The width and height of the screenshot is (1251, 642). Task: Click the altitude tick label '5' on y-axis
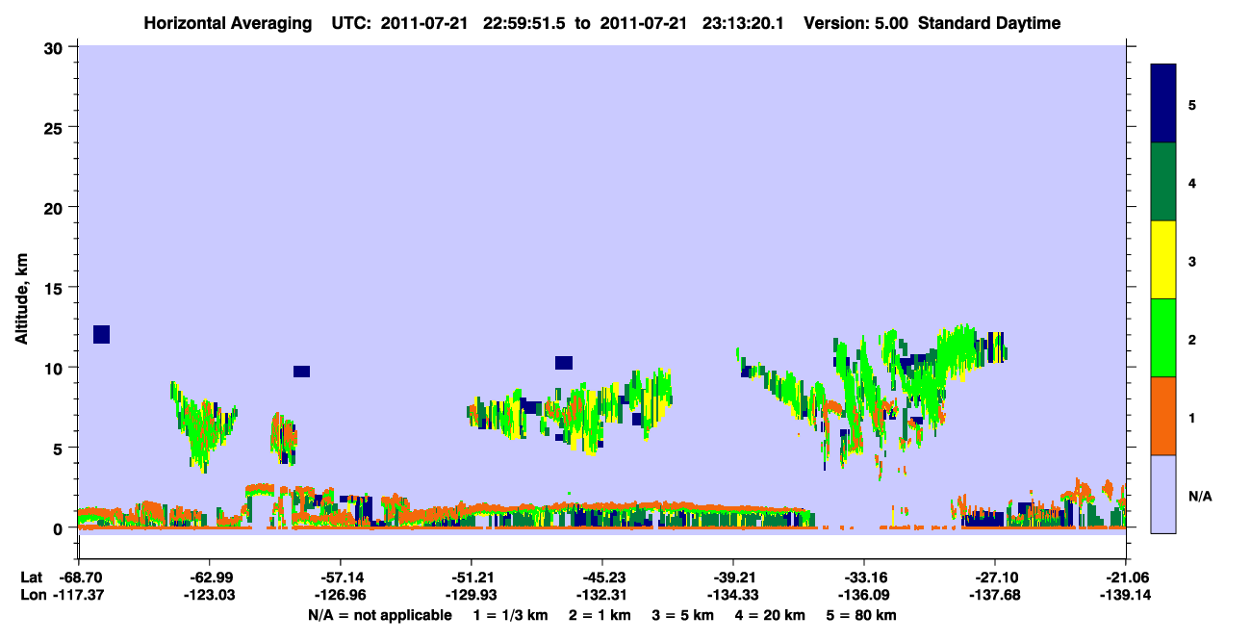click(60, 448)
